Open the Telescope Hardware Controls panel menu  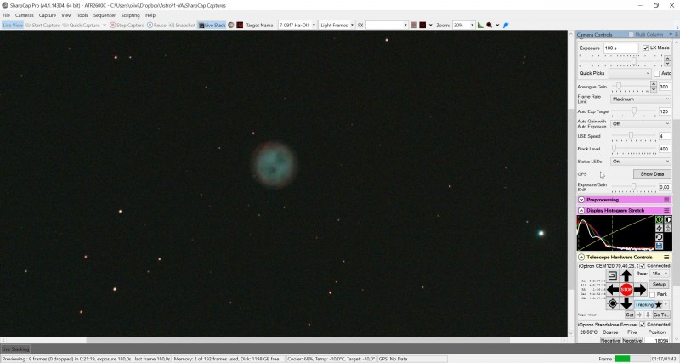666,258
